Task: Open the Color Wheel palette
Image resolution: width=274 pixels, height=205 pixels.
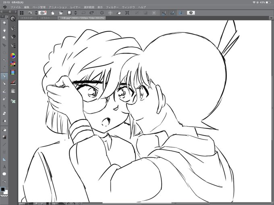Action: pos(13,55)
